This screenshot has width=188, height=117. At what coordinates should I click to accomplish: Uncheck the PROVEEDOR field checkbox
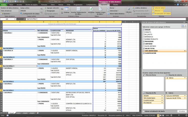144,41
